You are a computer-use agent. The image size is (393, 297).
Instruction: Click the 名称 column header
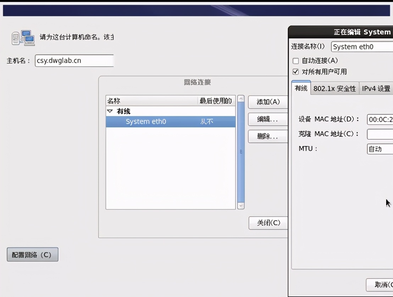[x=152, y=101]
